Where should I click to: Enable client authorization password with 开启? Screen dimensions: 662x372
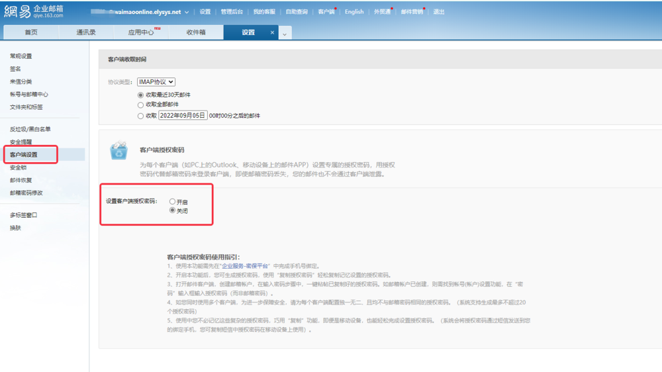(x=173, y=202)
